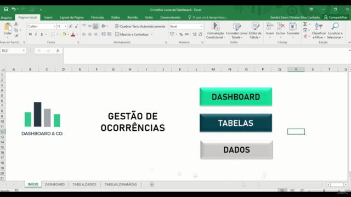Apply thousands separator (000) style
Viewport: 351px width, 197px height.
point(186,34)
